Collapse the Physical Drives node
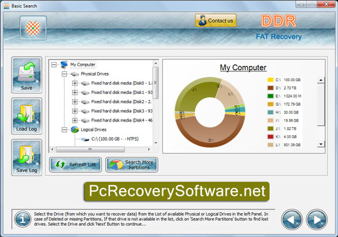 pos(65,74)
